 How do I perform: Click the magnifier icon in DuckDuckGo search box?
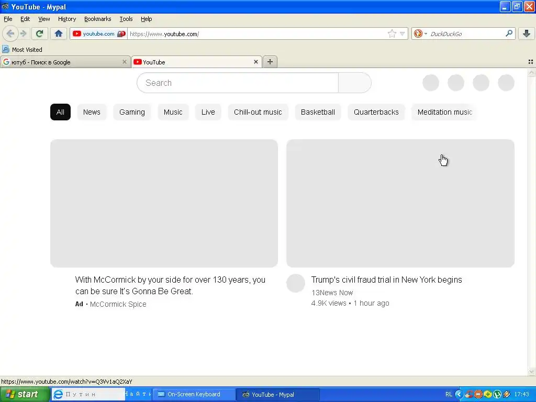tap(509, 33)
